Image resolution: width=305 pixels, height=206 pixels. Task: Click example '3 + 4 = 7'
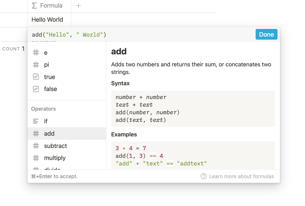131,148
